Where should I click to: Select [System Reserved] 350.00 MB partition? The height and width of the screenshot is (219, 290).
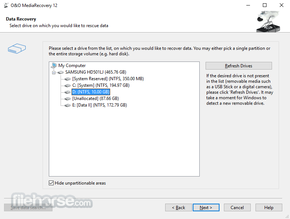(108, 79)
